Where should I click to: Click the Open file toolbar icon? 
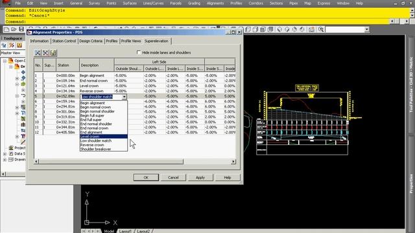click(14, 29)
